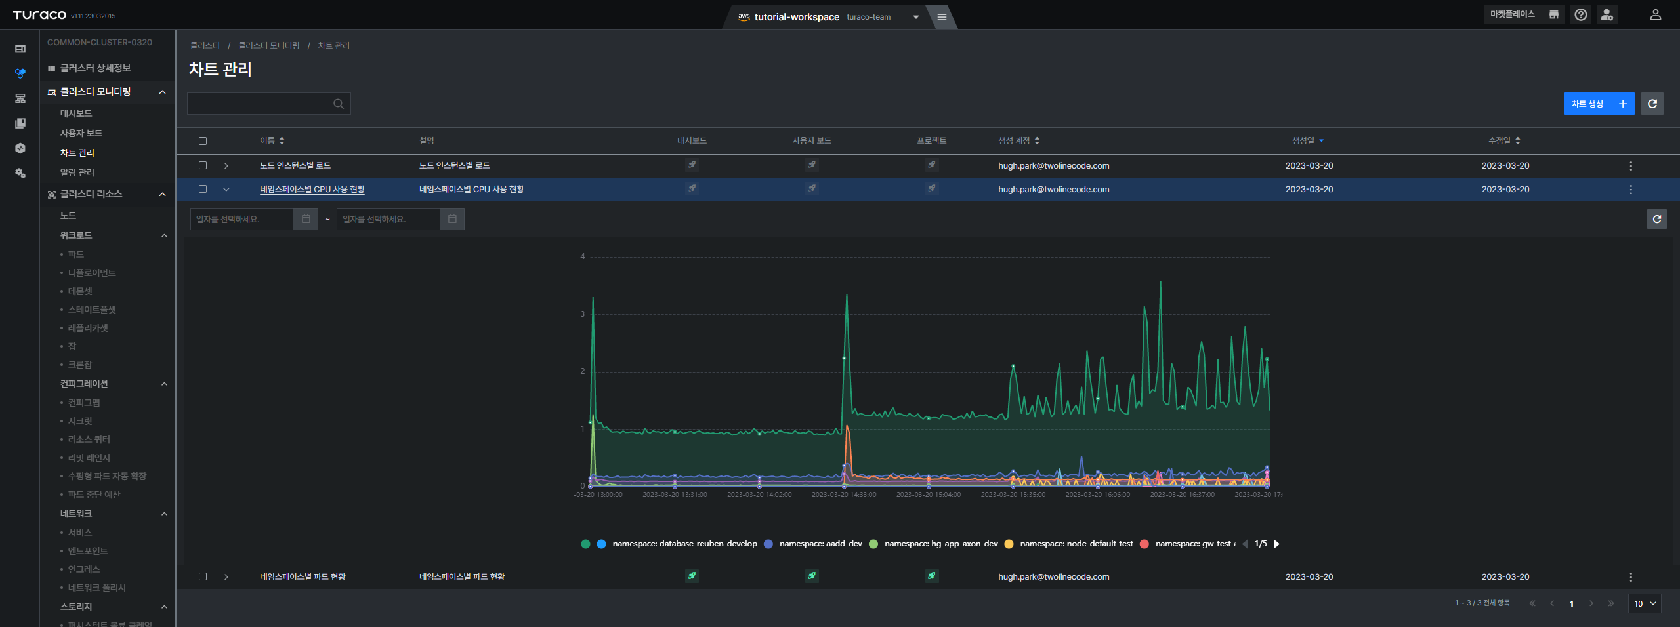Collapse the 네임스페이스별 CPU 사용 현황 row

(226, 190)
